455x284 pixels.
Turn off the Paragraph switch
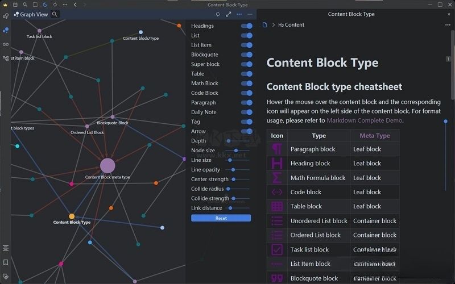pos(247,102)
